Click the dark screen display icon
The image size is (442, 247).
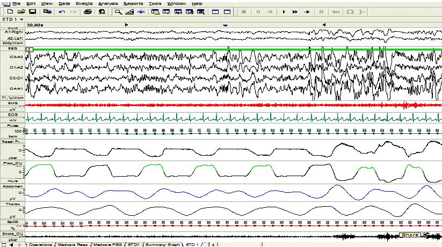pyautogui.click(x=201, y=12)
